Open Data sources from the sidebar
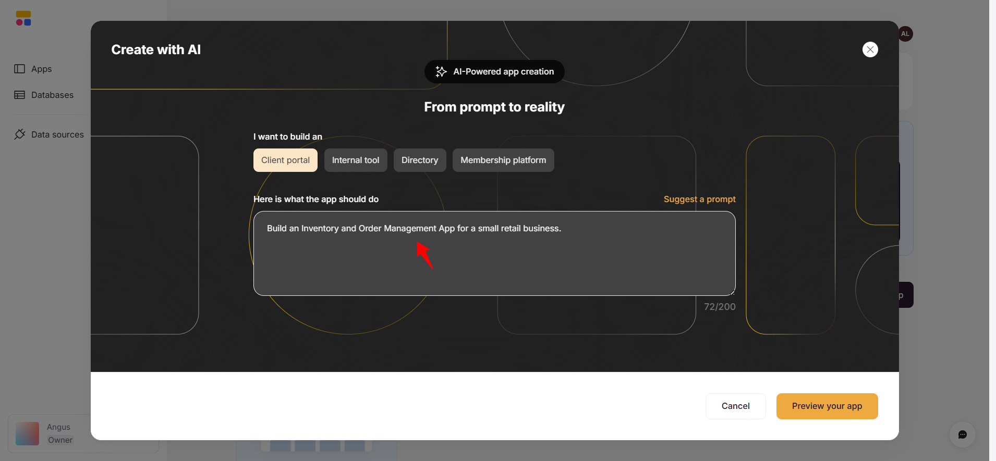Viewport: 996px width, 461px height. (49, 134)
